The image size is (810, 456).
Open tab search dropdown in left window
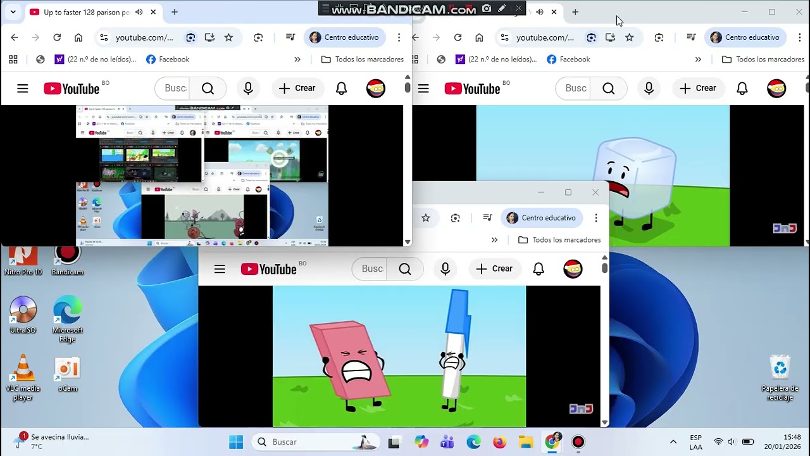click(x=13, y=12)
